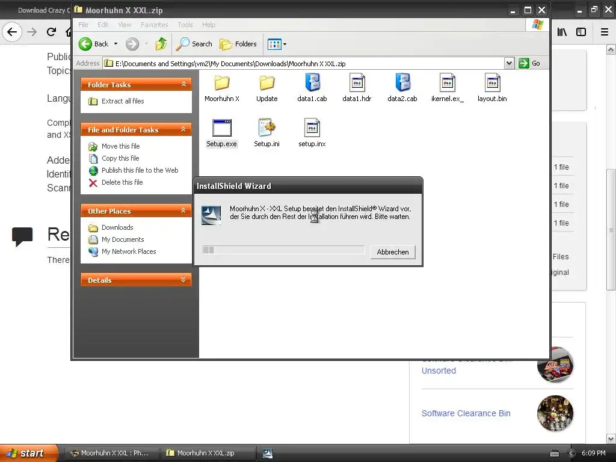The image size is (616, 462).
Task: Click the InstallShield taskbar icon
Action: pyautogui.click(x=268, y=454)
